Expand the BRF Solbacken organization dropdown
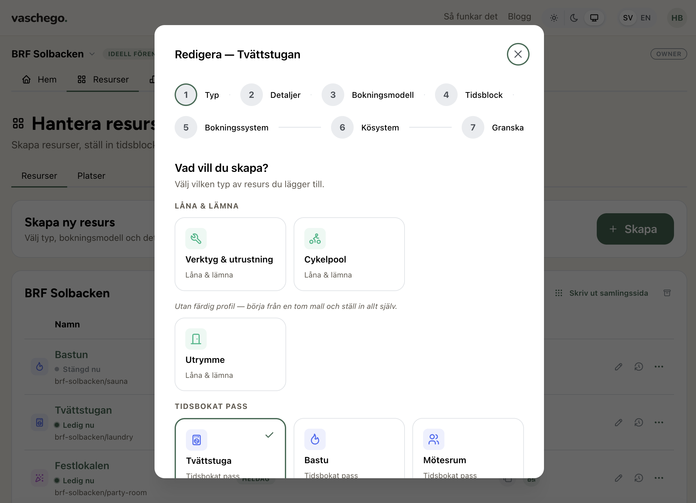 (53, 54)
